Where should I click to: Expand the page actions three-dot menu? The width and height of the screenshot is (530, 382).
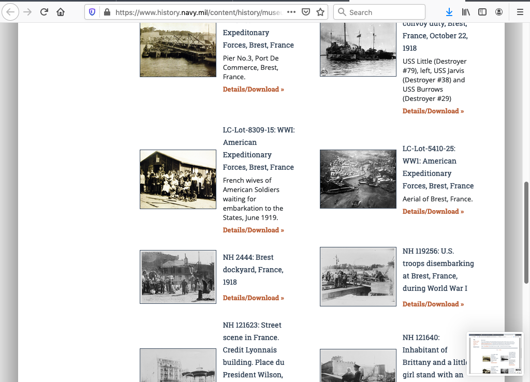[x=291, y=12]
